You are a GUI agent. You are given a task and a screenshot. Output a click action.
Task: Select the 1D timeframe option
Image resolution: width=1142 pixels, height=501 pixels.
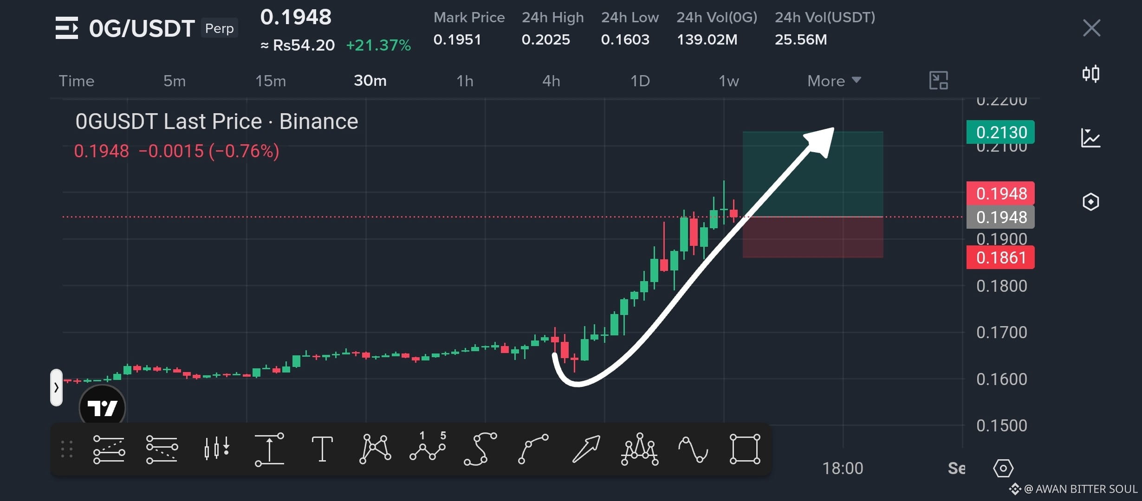640,81
